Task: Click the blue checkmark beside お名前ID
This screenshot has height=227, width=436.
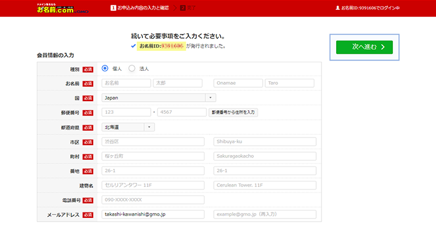Action: [133, 46]
